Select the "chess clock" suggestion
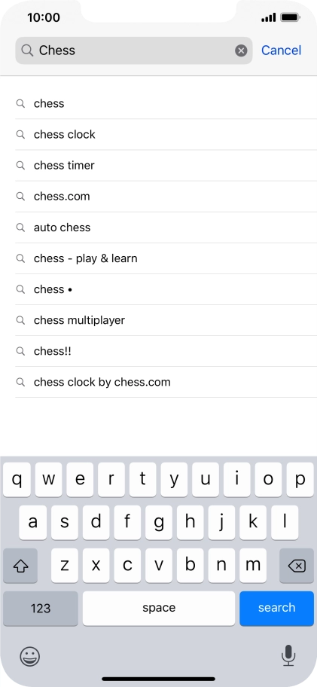This screenshot has width=317, height=687. pos(166,135)
